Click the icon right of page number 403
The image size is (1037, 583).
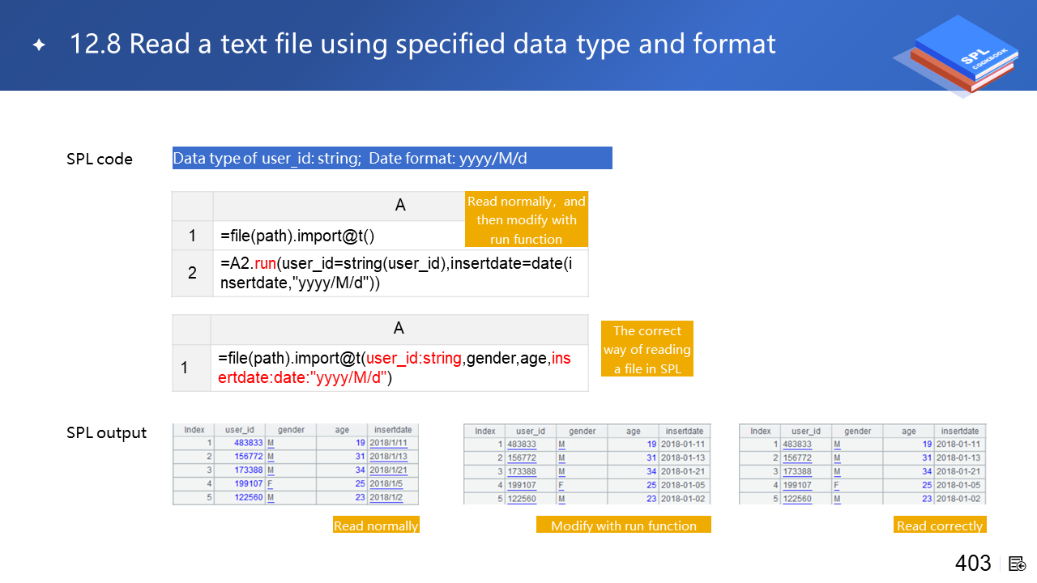point(1018,564)
